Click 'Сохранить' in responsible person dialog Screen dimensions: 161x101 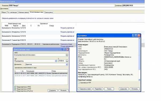pos(53,90)
